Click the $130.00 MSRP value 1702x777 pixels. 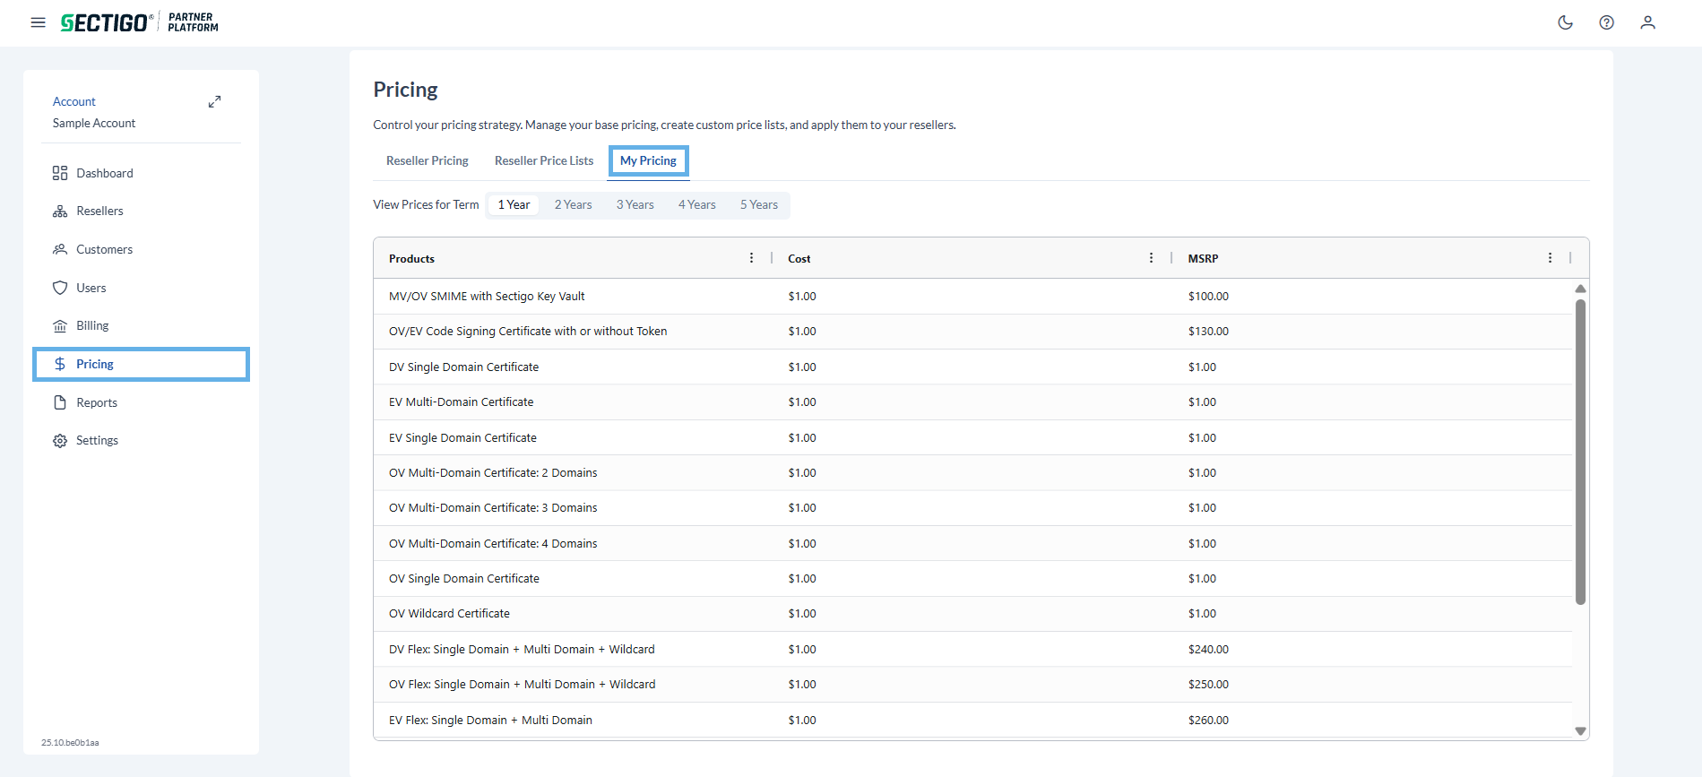(x=1208, y=332)
